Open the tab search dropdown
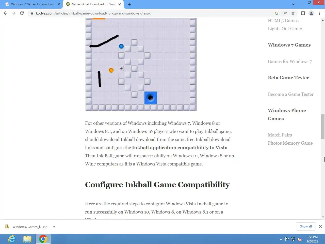Viewport: 325px width, 244px height. click(293, 4)
